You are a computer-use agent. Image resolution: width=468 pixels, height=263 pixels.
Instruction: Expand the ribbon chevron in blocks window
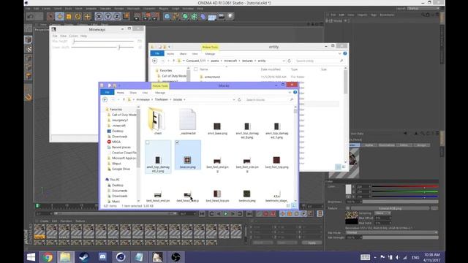pos(290,93)
